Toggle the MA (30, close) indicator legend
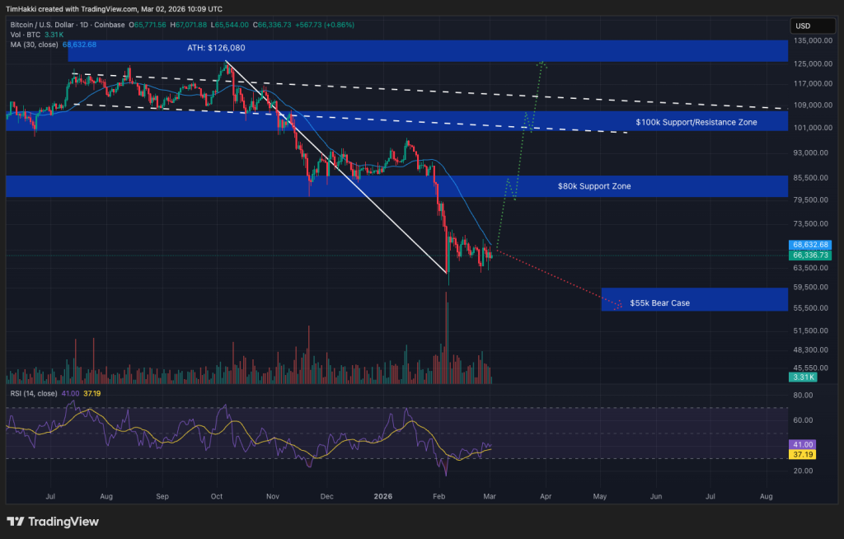This screenshot has height=539, width=844. (33, 45)
